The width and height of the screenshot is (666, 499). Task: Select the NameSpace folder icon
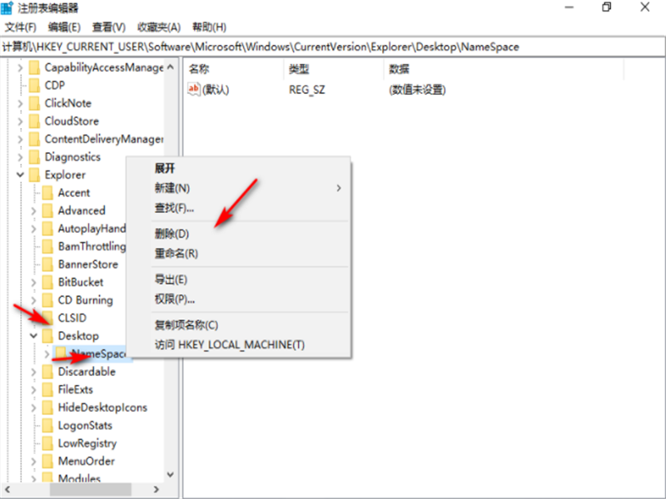point(61,353)
